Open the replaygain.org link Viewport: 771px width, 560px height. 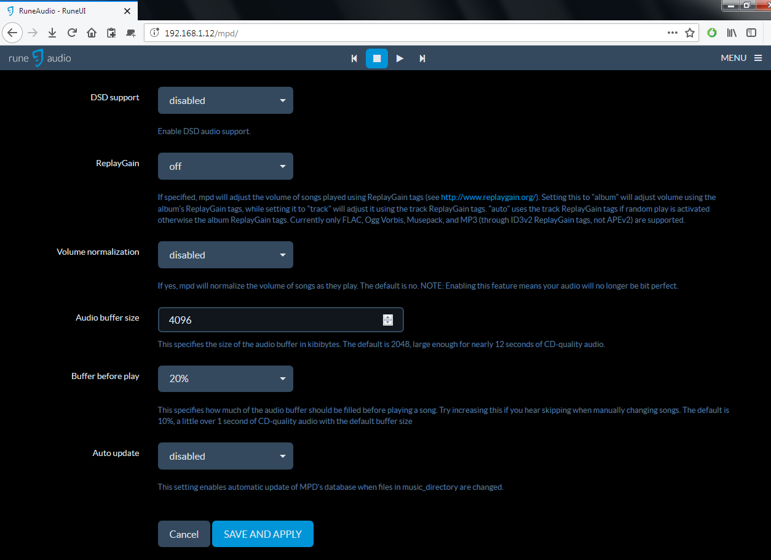click(x=489, y=198)
